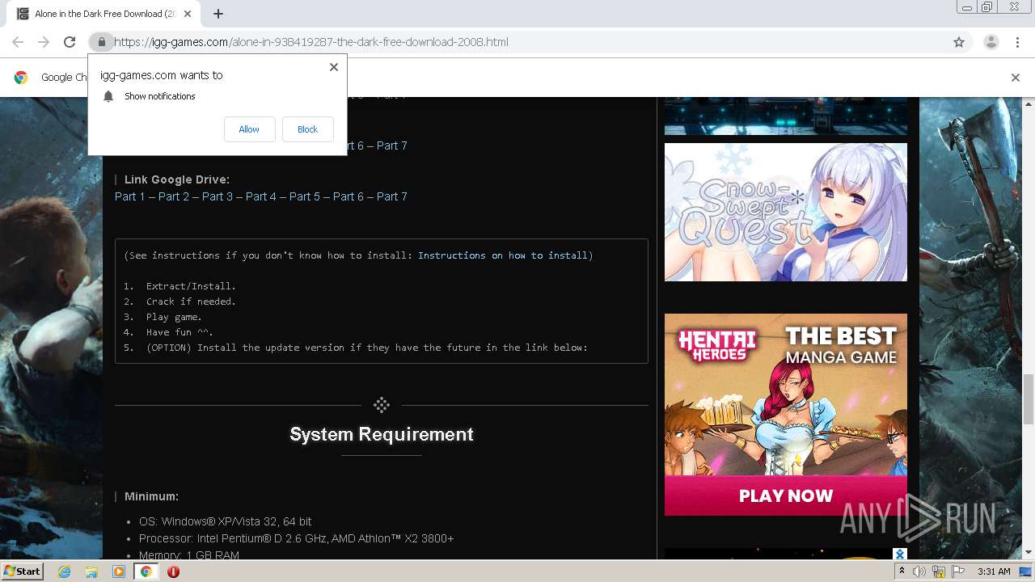Launch Internet Explorer from taskbar
The height and width of the screenshot is (582, 1035).
(65, 571)
